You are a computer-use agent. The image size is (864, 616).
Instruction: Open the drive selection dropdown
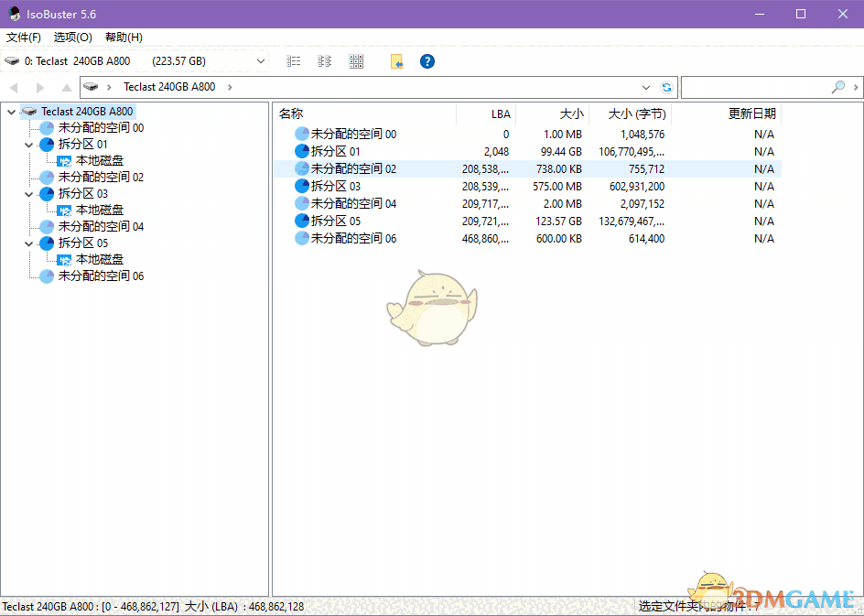(262, 61)
